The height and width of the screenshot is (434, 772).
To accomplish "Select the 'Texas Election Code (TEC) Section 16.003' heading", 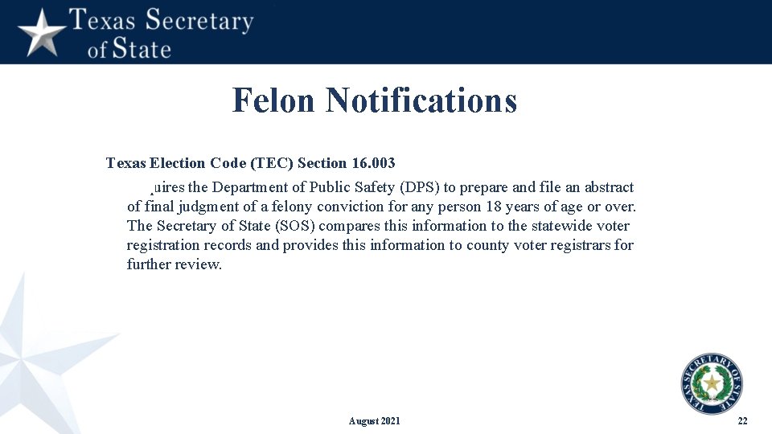I will 250,163.
